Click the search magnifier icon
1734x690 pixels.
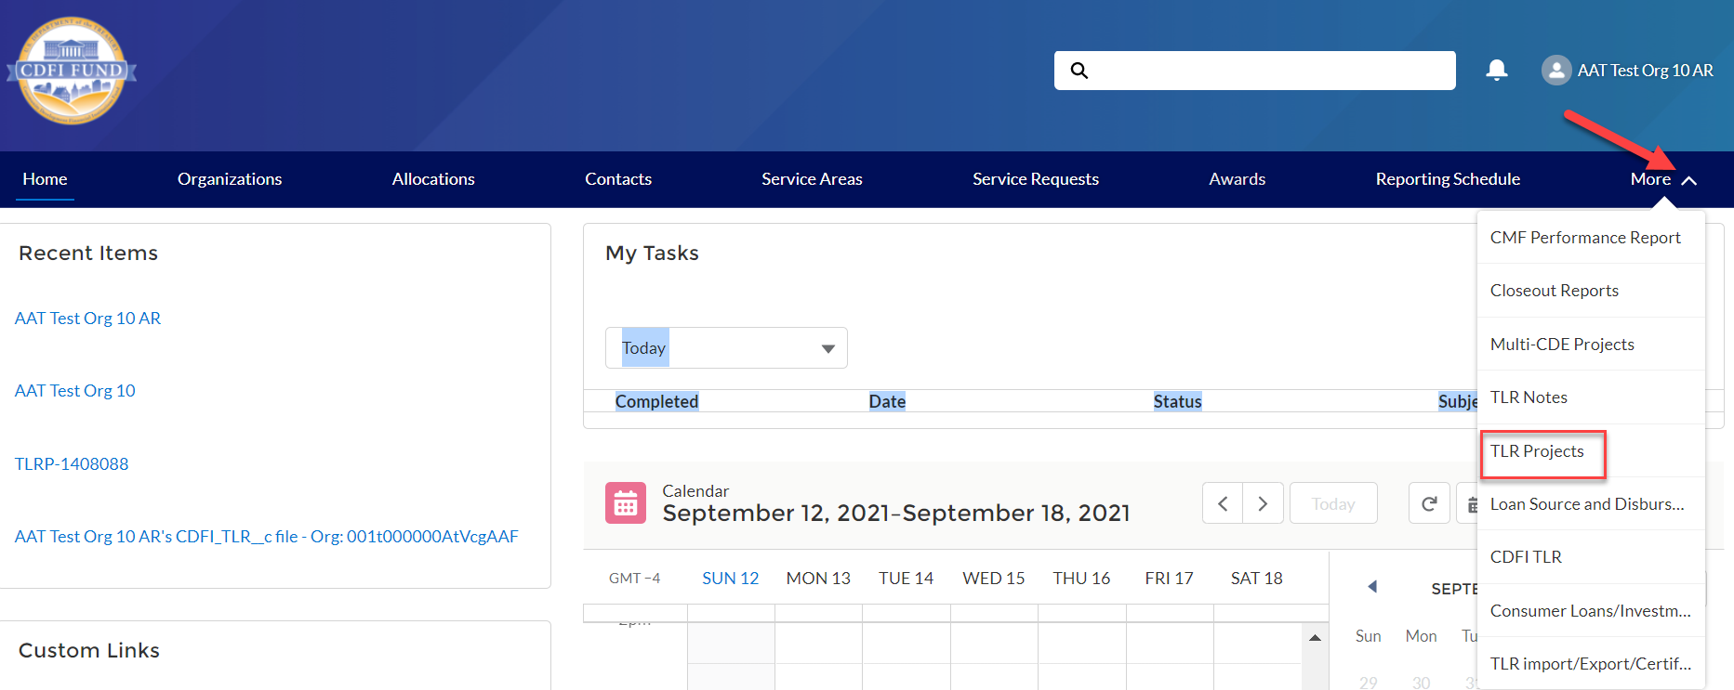[x=1079, y=71]
